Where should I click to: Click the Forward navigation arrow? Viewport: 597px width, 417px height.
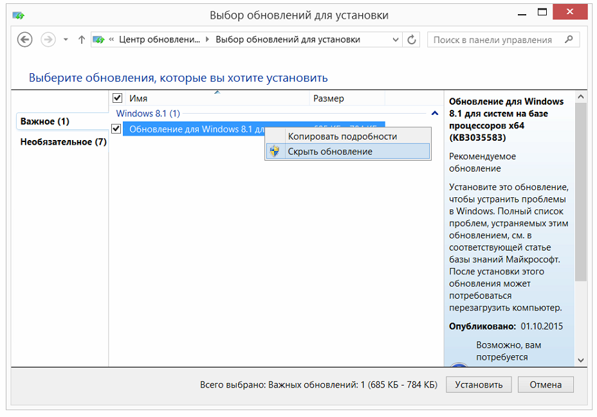[48, 40]
